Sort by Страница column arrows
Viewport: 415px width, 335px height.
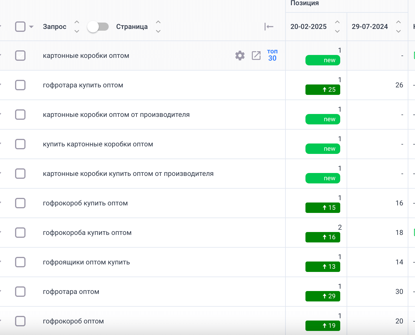click(158, 27)
